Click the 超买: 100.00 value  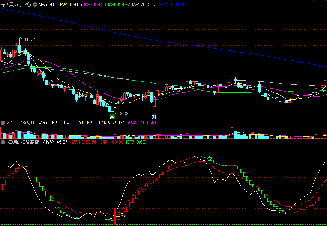click(111, 142)
